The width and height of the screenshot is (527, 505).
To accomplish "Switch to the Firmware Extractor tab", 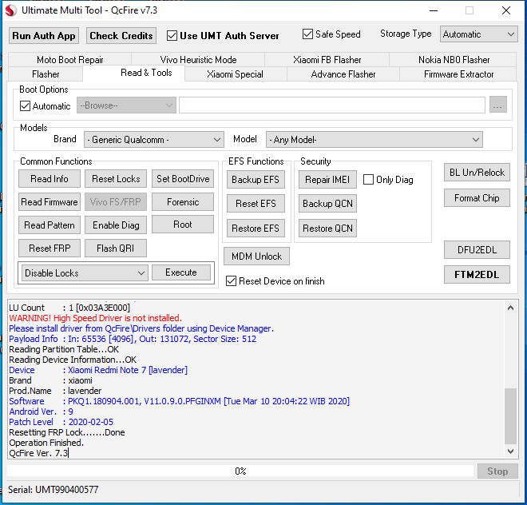I will (458, 74).
